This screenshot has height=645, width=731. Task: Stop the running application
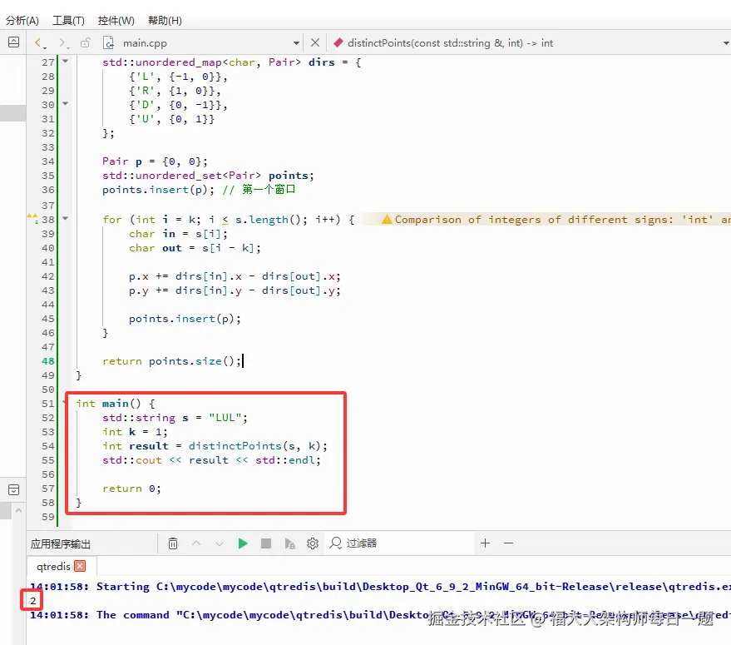point(266,543)
